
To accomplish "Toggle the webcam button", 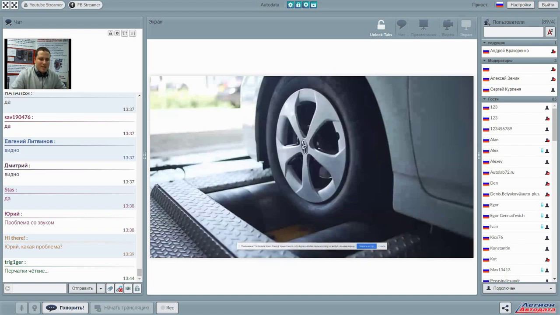I will point(35,308).
